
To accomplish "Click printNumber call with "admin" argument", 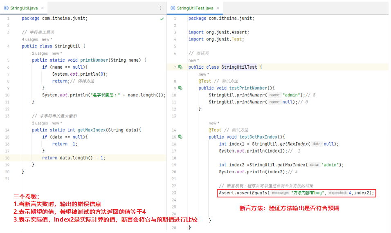I will (257, 95).
